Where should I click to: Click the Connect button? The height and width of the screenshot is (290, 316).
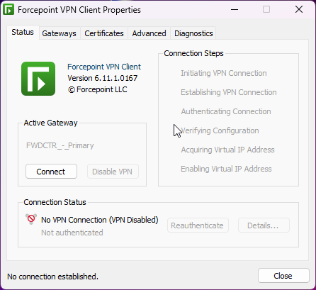tap(51, 172)
